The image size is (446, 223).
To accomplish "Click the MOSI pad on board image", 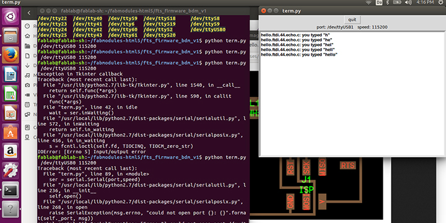I will point(306,202).
